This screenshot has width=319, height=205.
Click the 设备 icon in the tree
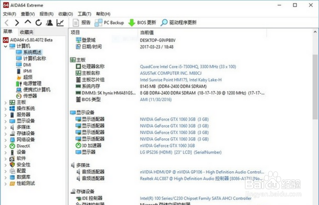click(12, 152)
